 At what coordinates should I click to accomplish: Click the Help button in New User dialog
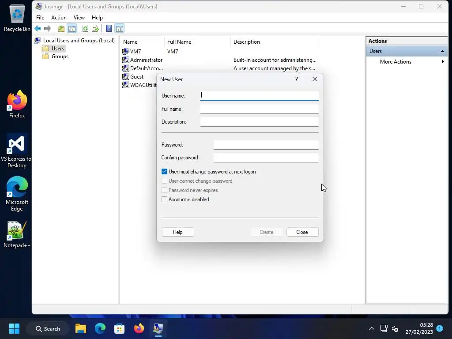(178, 232)
